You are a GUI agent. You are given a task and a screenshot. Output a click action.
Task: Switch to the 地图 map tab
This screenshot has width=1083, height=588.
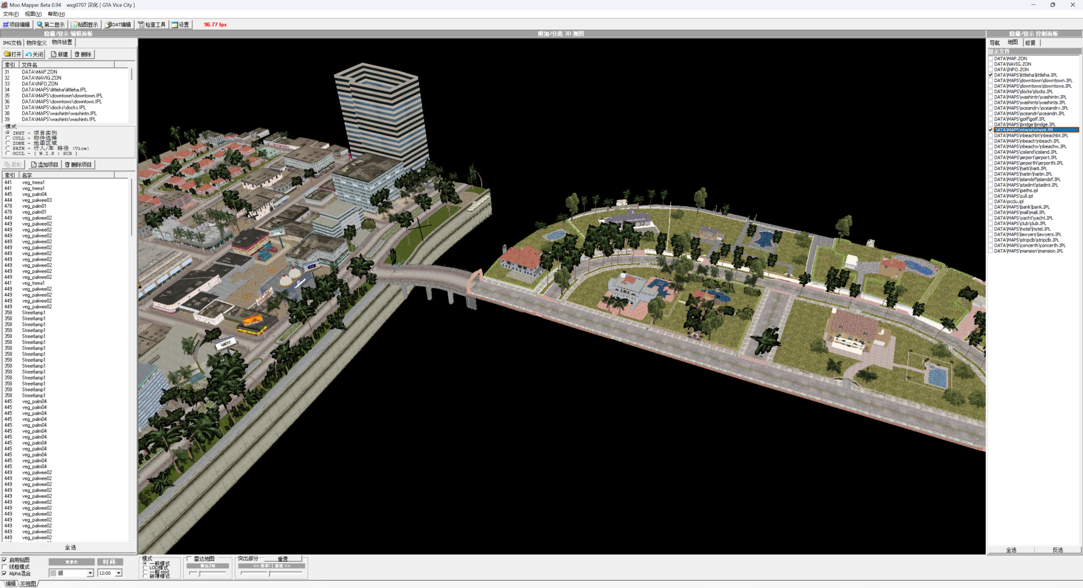pyautogui.click(x=1013, y=42)
